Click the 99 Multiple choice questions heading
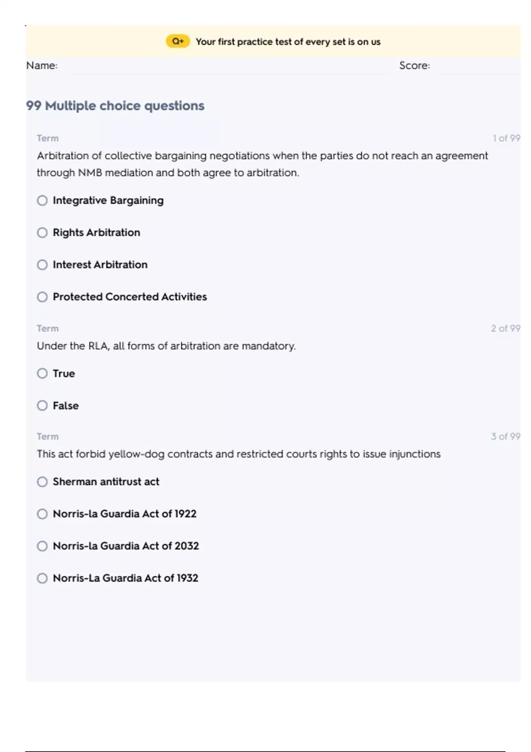Viewport: 531px width, 752px height. [115, 106]
